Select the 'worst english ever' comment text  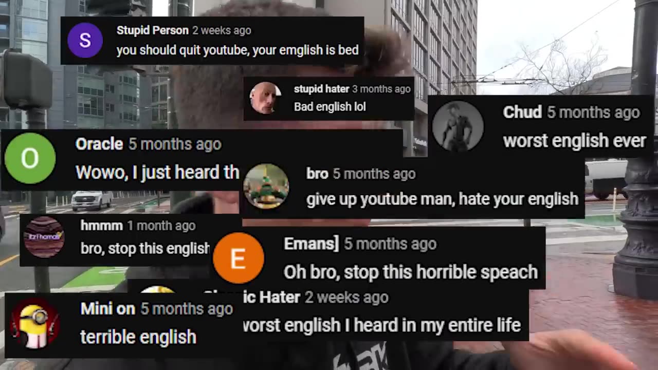point(574,141)
